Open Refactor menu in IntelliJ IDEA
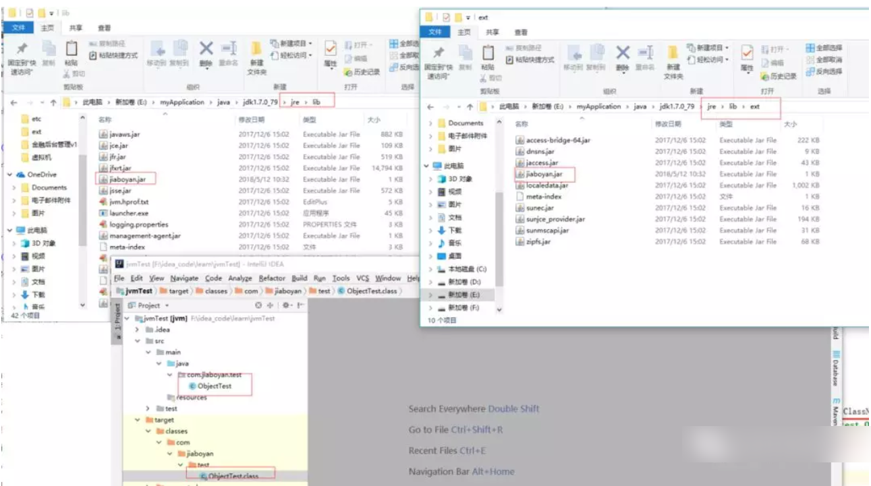Image resolution: width=871 pixels, height=486 pixels. point(272,278)
